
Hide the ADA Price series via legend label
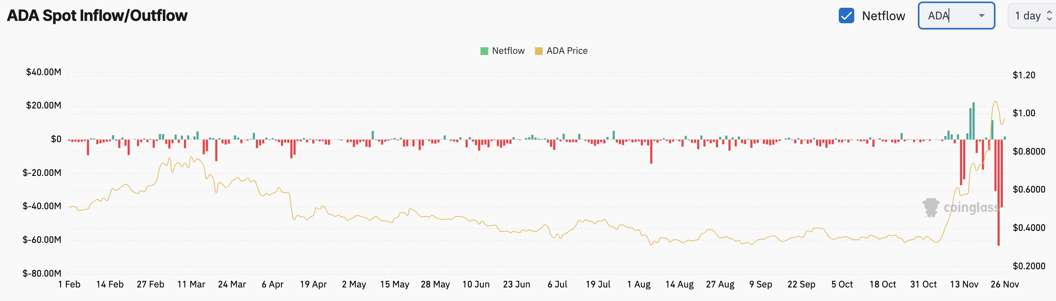[x=566, y=51]
